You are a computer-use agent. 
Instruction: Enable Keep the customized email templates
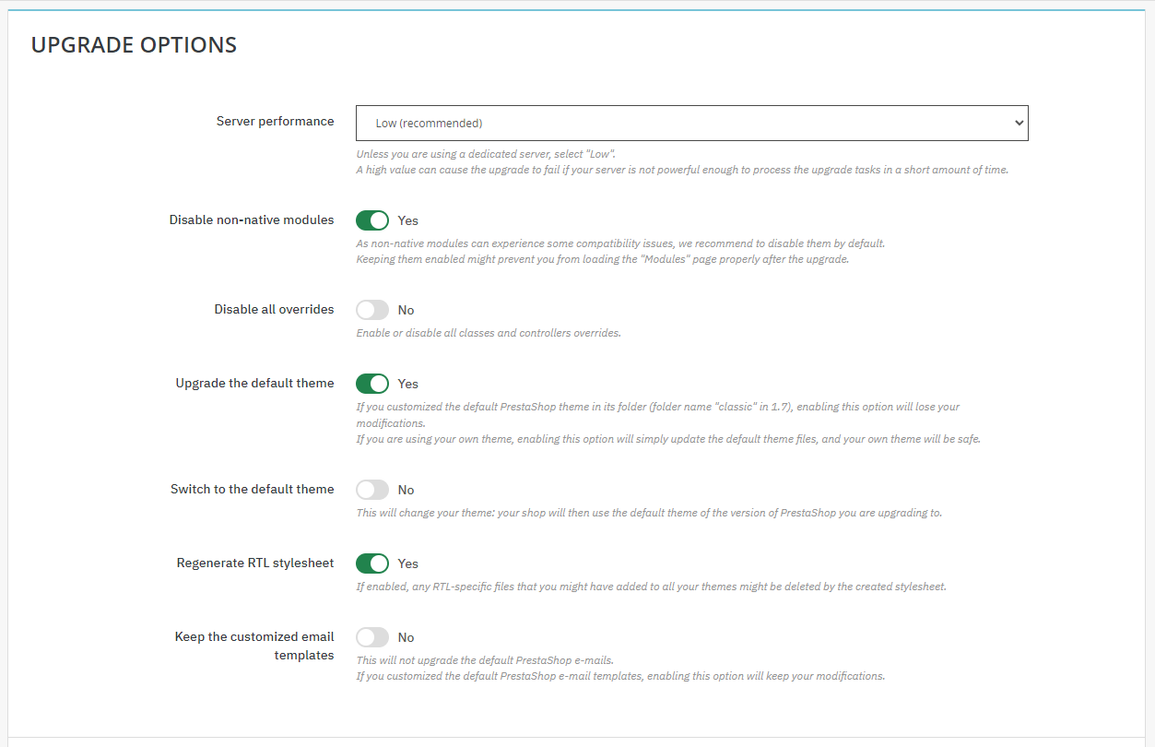pos(372,637)
